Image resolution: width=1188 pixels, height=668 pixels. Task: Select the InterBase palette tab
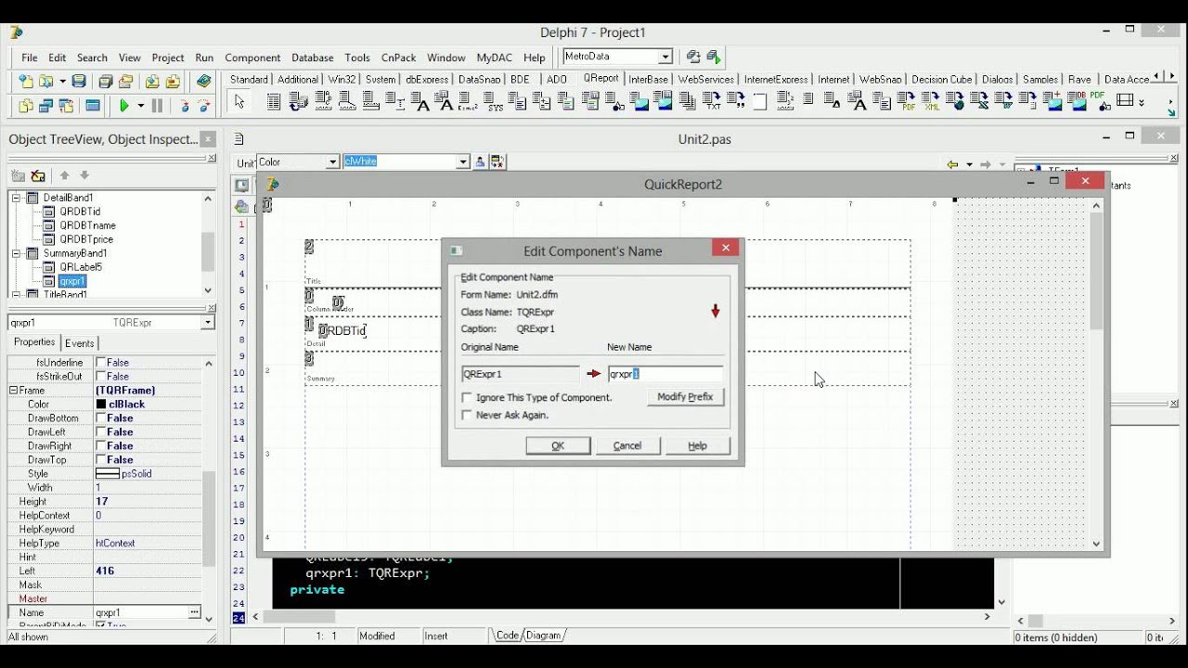(x=648, y=80)
